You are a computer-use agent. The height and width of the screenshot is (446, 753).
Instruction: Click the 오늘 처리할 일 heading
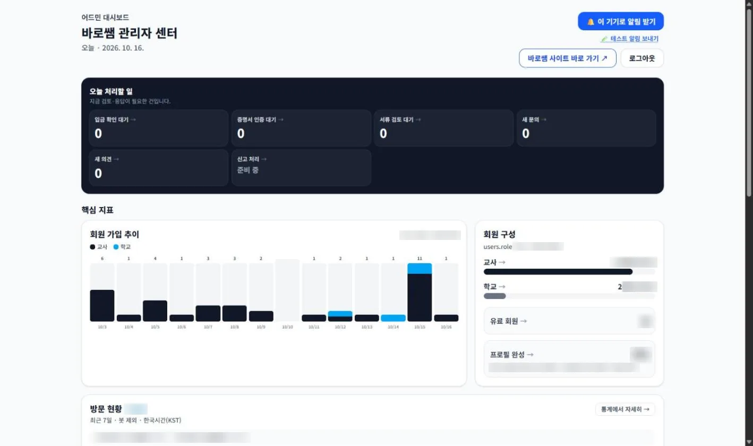click(111, 91)
